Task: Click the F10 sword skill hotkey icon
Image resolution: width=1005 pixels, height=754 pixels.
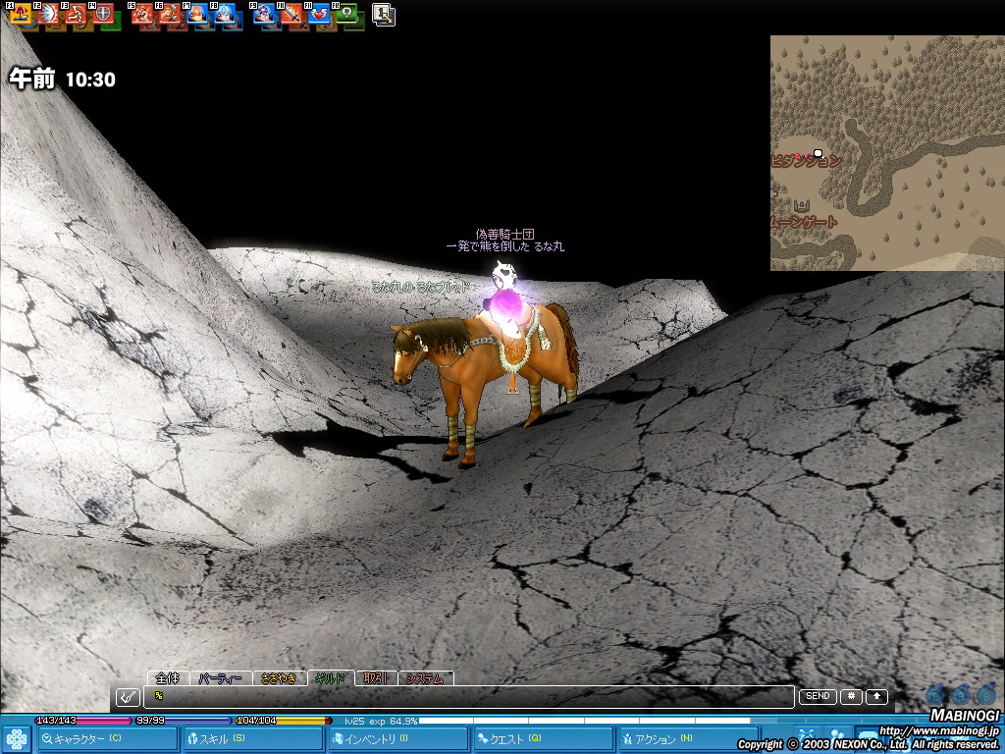Action: coord(291,15)
